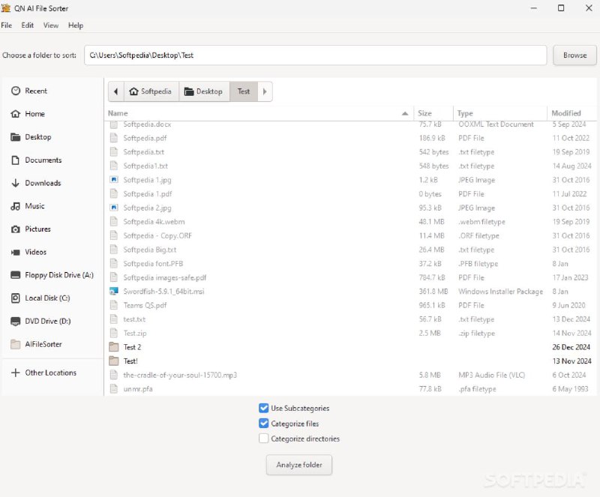
Task: Go back with the left path arrow
Action: pyautogui.click(x=116, y=91)
